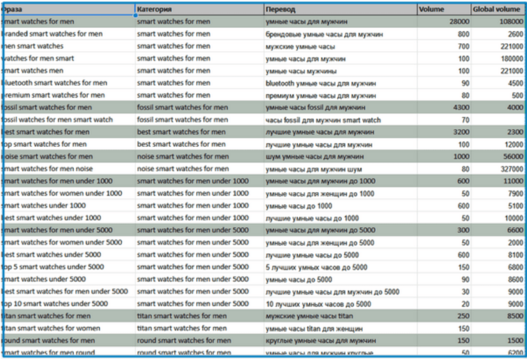Select translation 'лучшие умные часы для мужчин до 5000'
Screen dimensions: 527x359
point(341,291)
